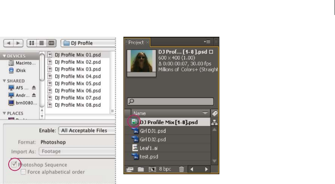Screen dimensions: 335x184
Task: Switch to column view in file dialog
Action: [x=51, y=43]
